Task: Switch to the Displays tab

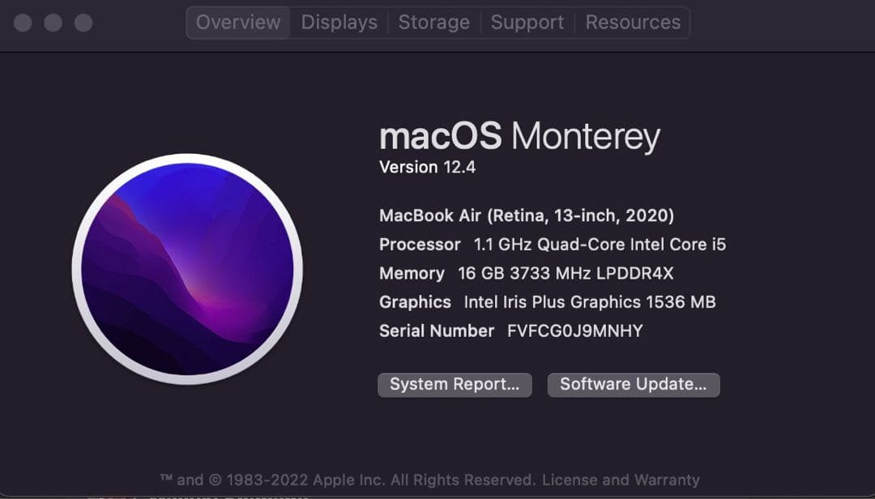Action: (339, 22)
